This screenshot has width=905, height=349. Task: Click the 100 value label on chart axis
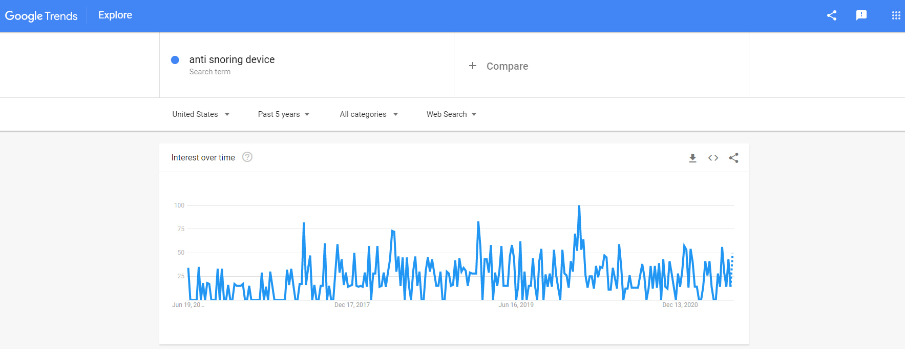(179, 205)
